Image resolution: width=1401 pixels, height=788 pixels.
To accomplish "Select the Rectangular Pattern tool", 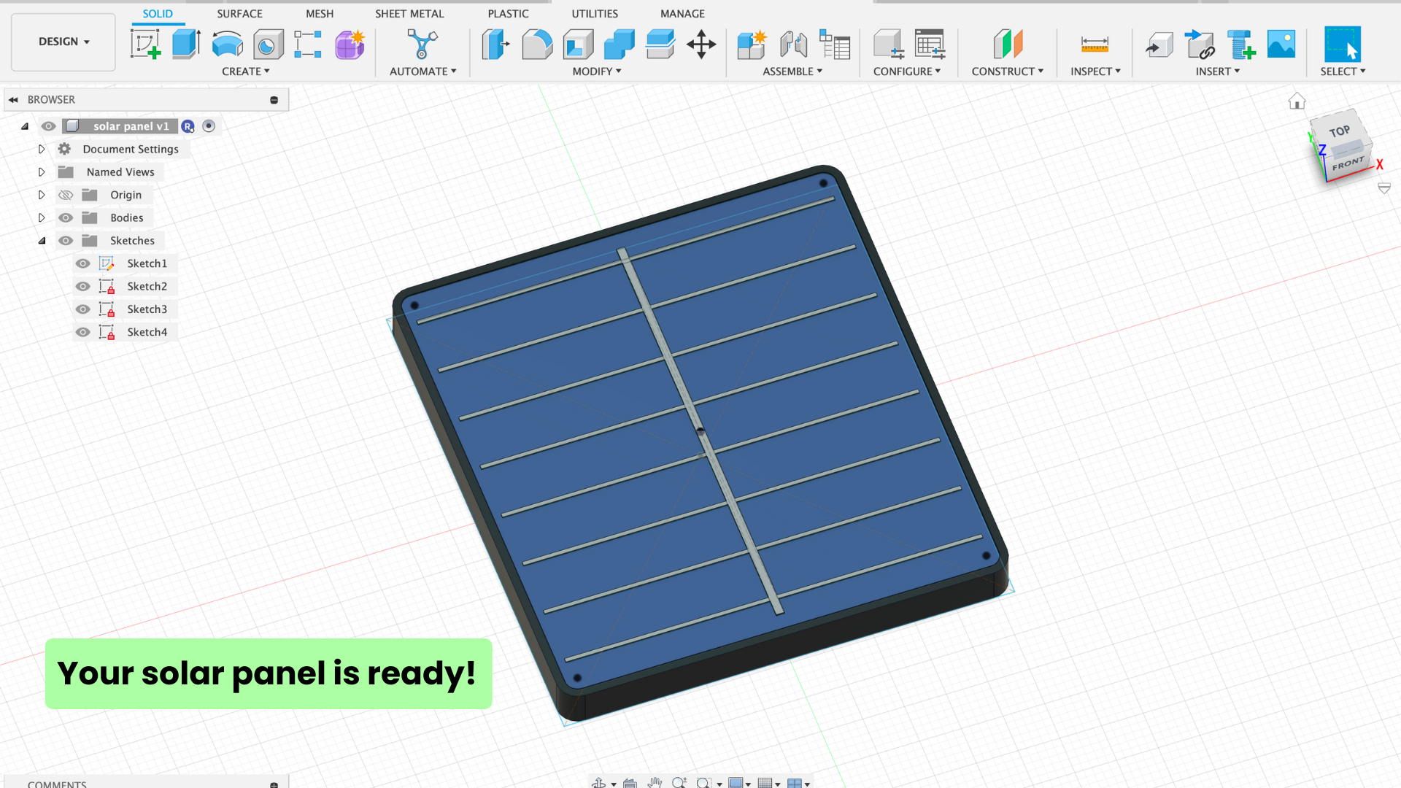I will click(308, 45).
